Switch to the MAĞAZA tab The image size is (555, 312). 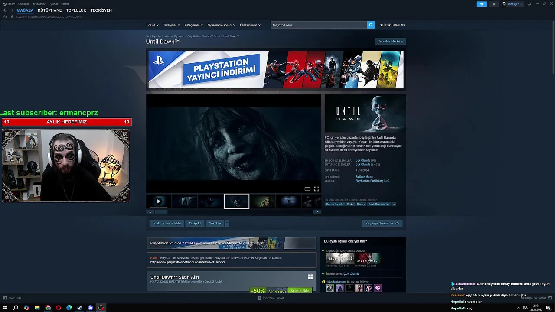25,10
